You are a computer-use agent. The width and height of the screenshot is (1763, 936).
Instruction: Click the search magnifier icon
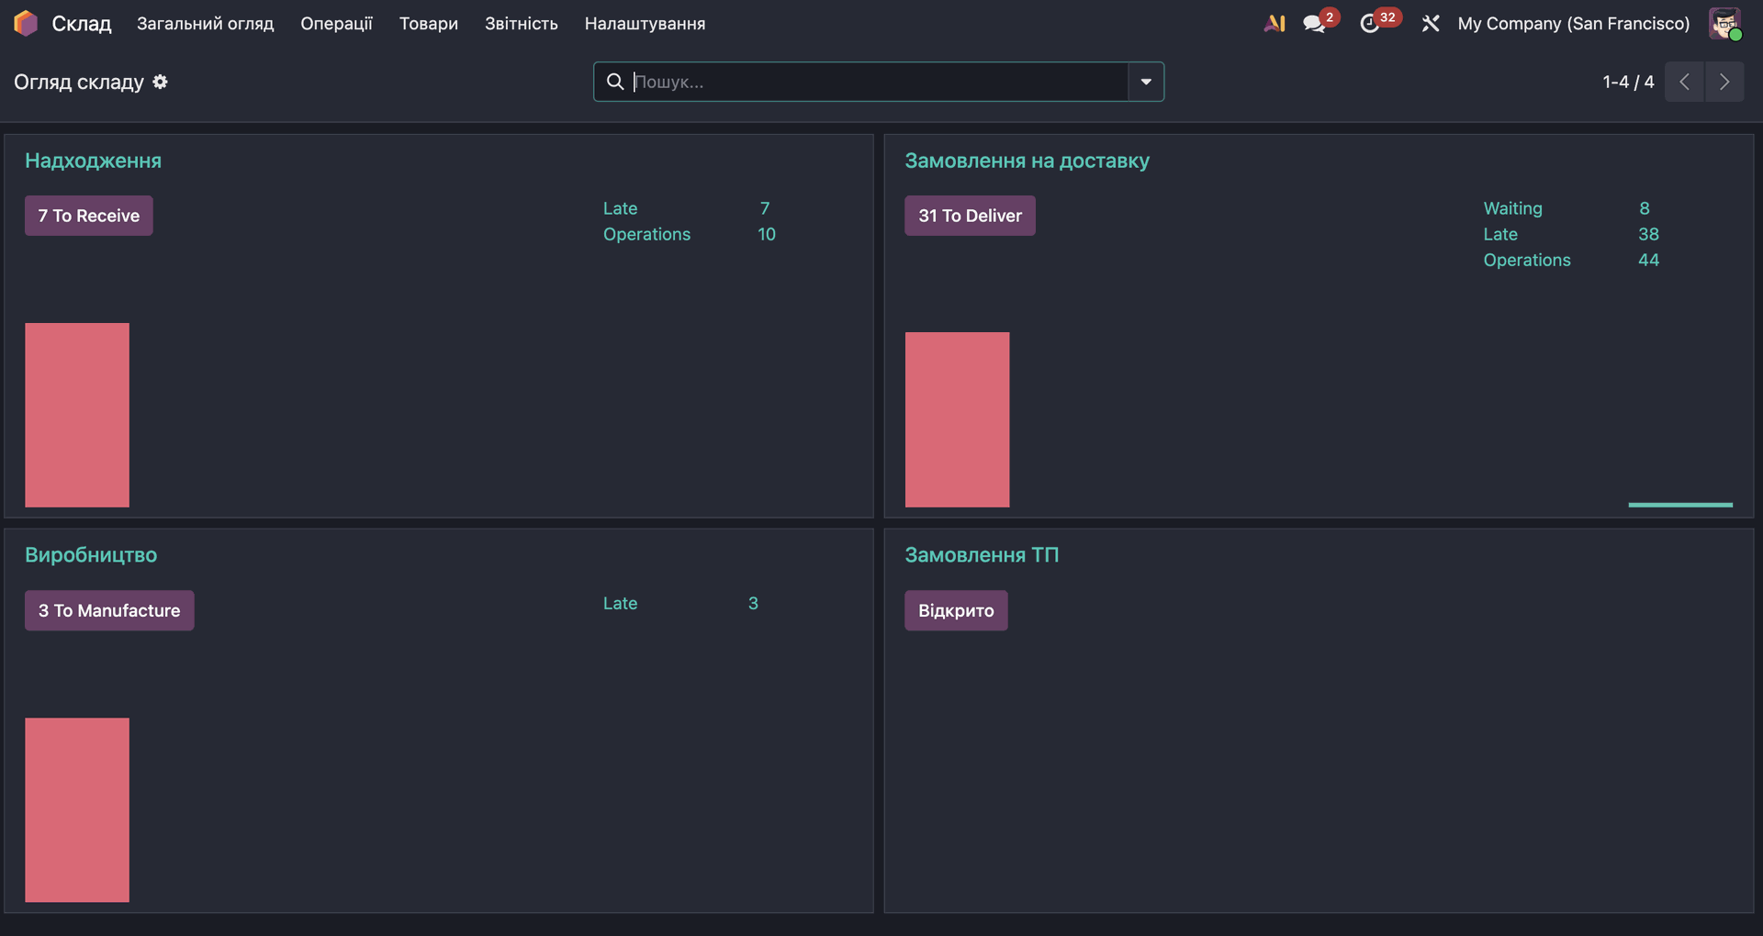tap(615, 82)
